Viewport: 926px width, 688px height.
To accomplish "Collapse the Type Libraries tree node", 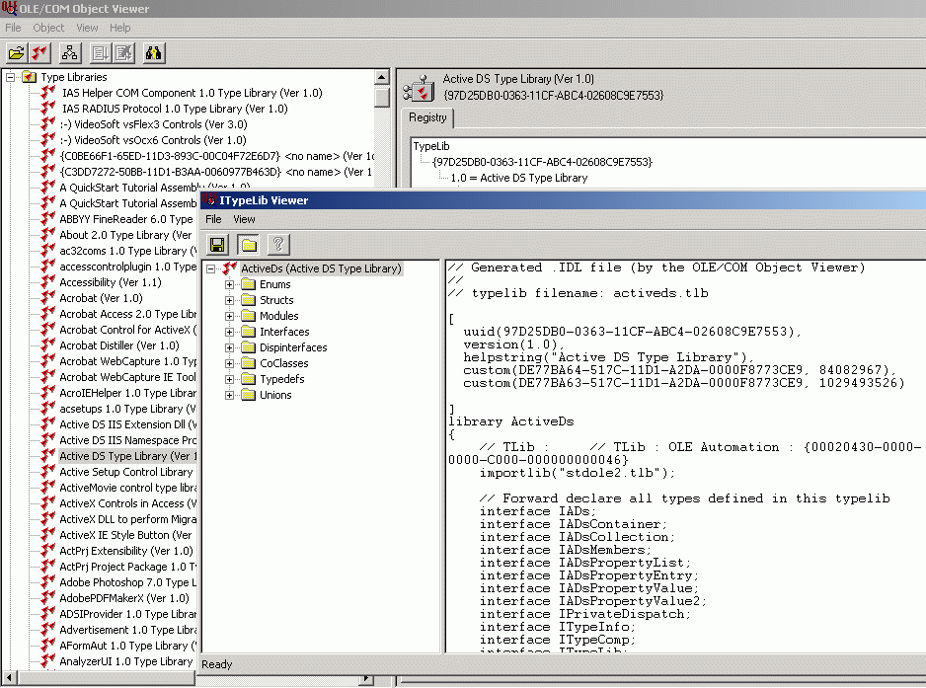I will click(10, 77).
